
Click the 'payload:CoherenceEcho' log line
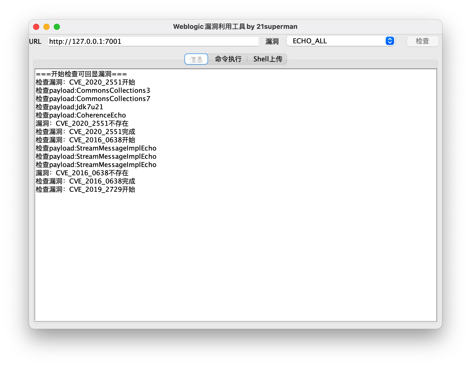point(81,115)
